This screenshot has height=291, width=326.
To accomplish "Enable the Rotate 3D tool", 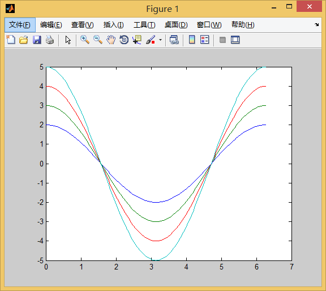I will coord(124,40).
